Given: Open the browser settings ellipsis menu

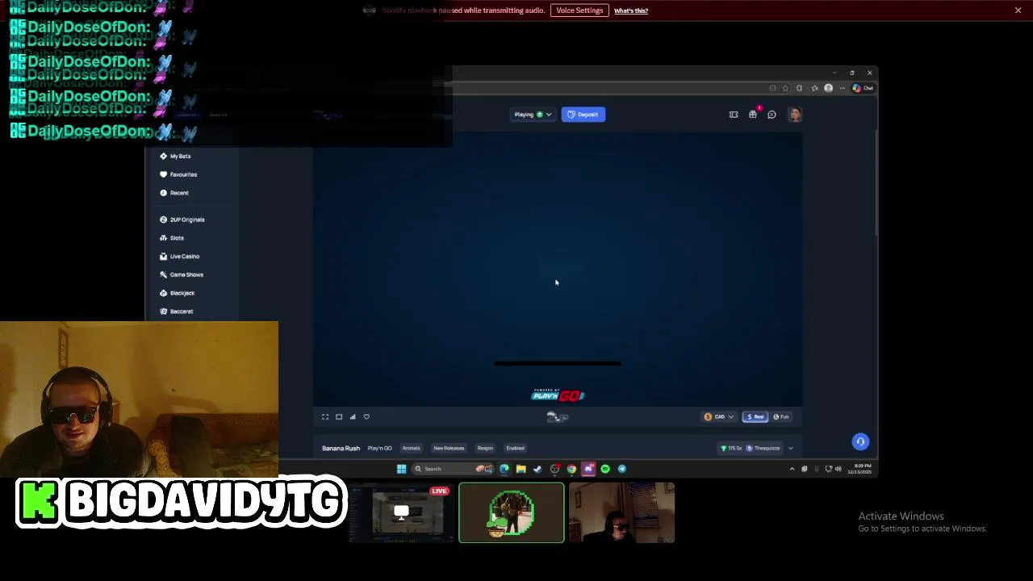Looking at the screenshot, I should coord(843,88).
